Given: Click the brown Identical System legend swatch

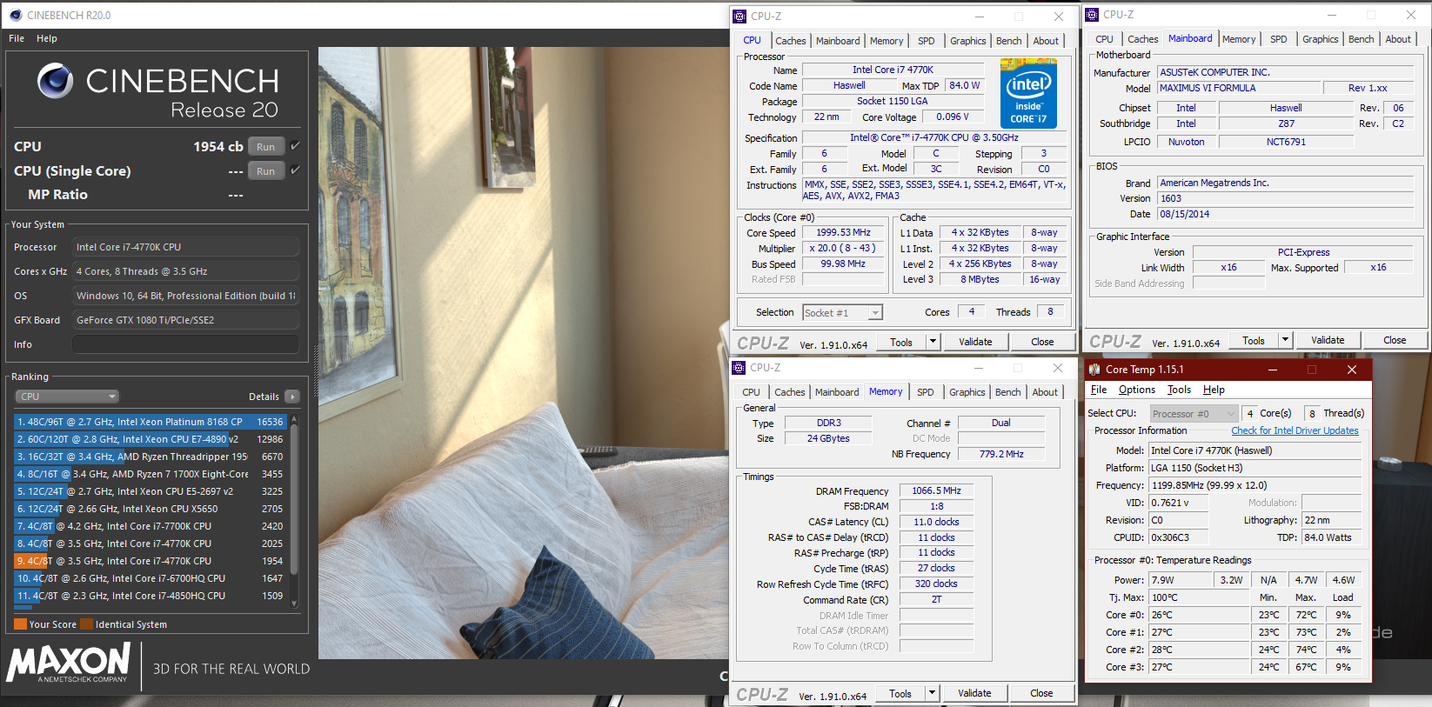Looking at the screenshot, I should coord(86,624).
